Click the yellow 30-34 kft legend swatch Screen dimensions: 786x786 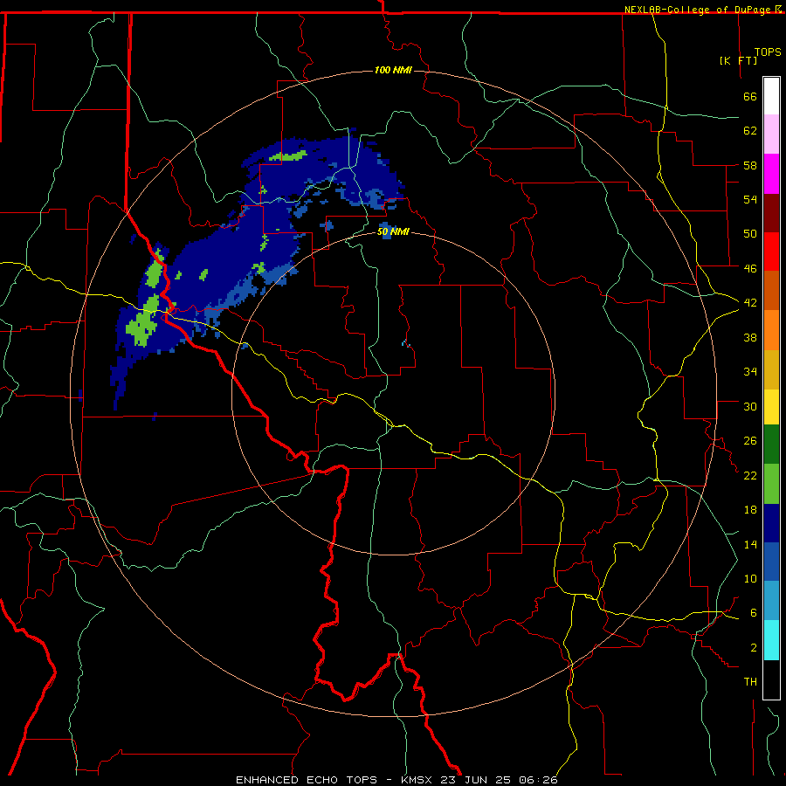pos(771,407)
